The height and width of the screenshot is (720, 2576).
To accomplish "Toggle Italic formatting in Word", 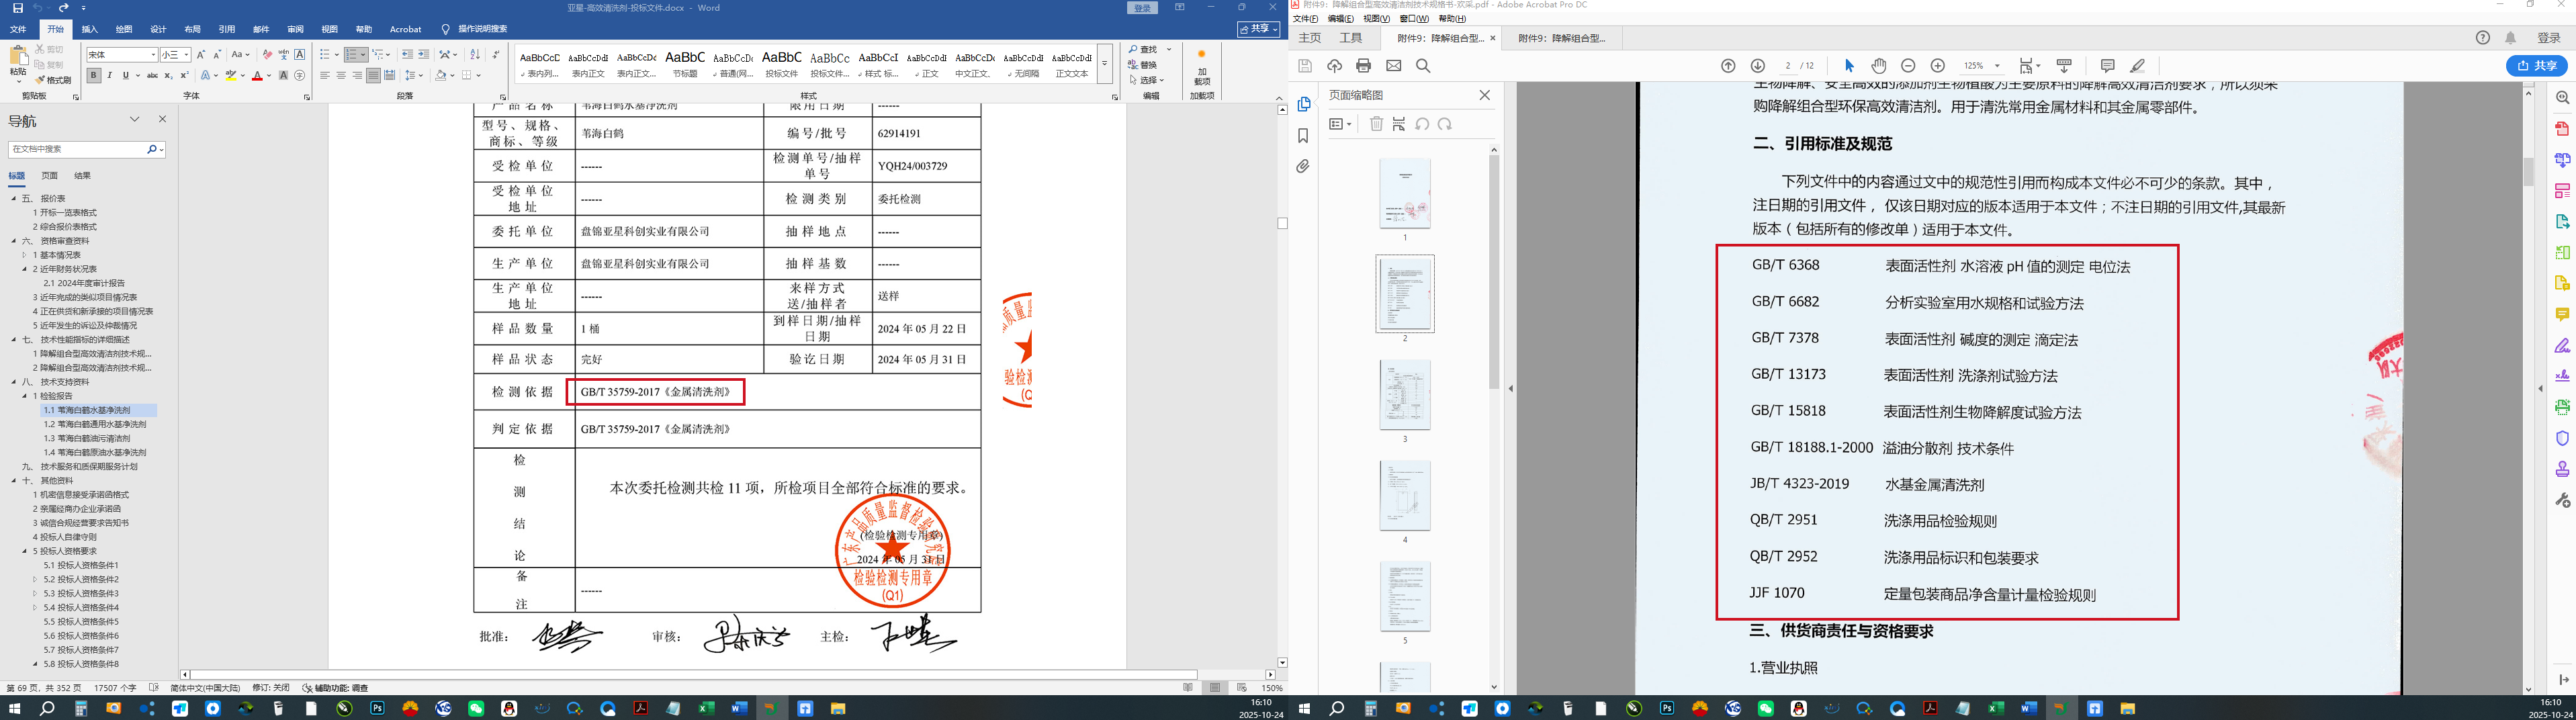I will pos(110,75).
